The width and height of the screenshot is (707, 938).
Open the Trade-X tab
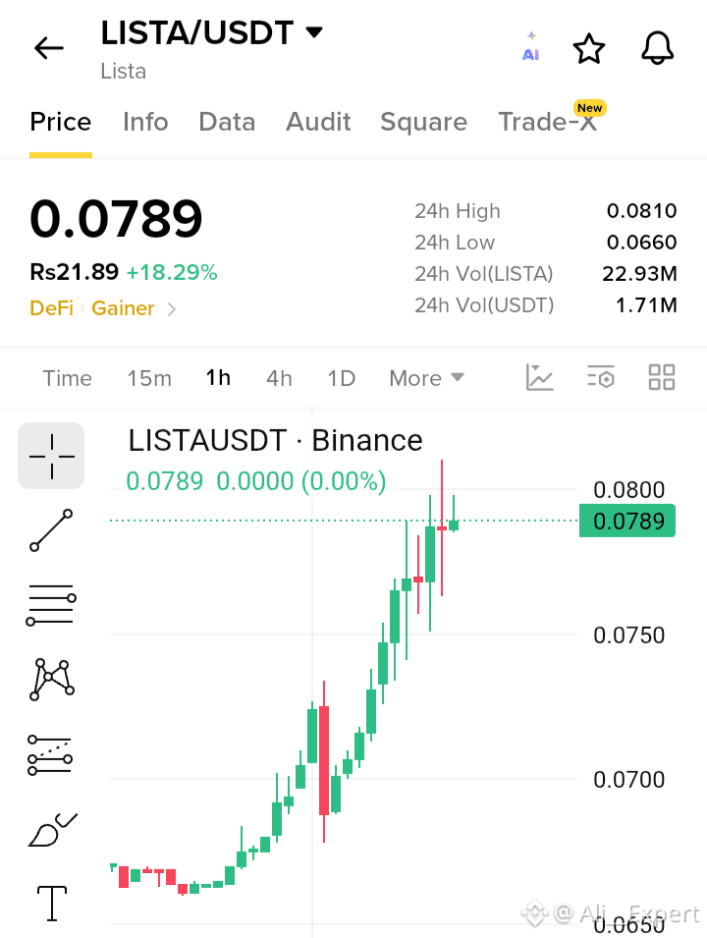coord(549,122)
